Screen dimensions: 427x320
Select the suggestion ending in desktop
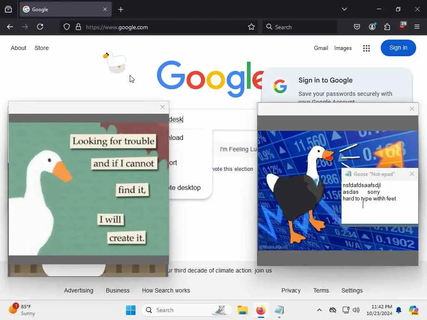coord(185,188)
